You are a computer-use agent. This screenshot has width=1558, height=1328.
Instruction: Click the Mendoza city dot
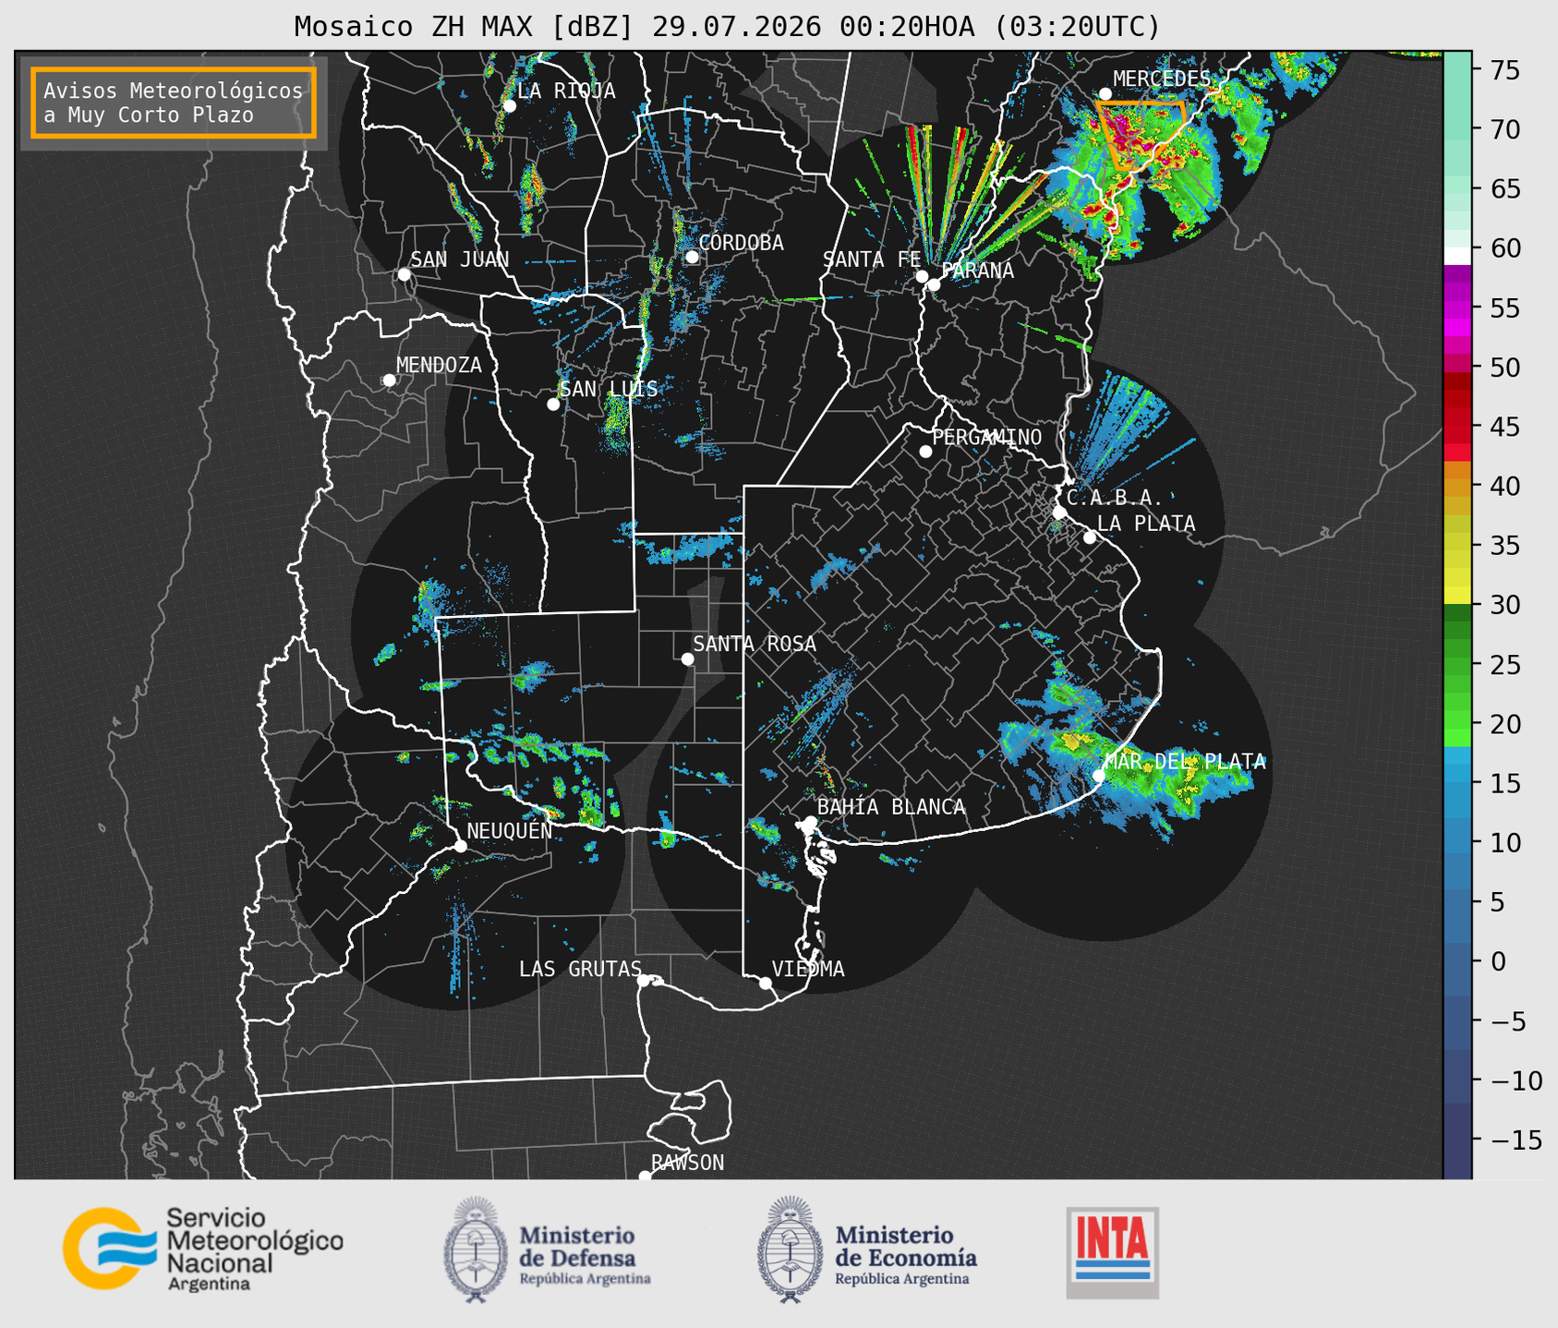click(389, 380)
